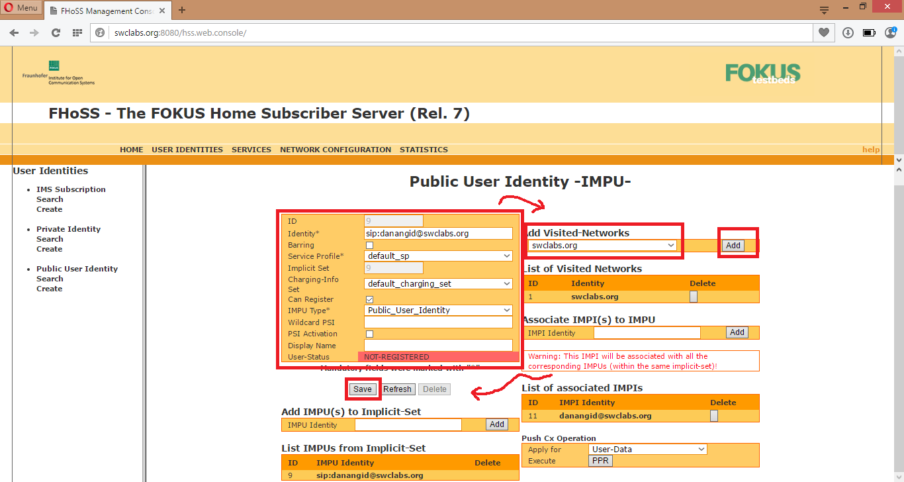This screenshot has width=904, height=482.
Task: Click the Display Name field
Action: (438, 346)
